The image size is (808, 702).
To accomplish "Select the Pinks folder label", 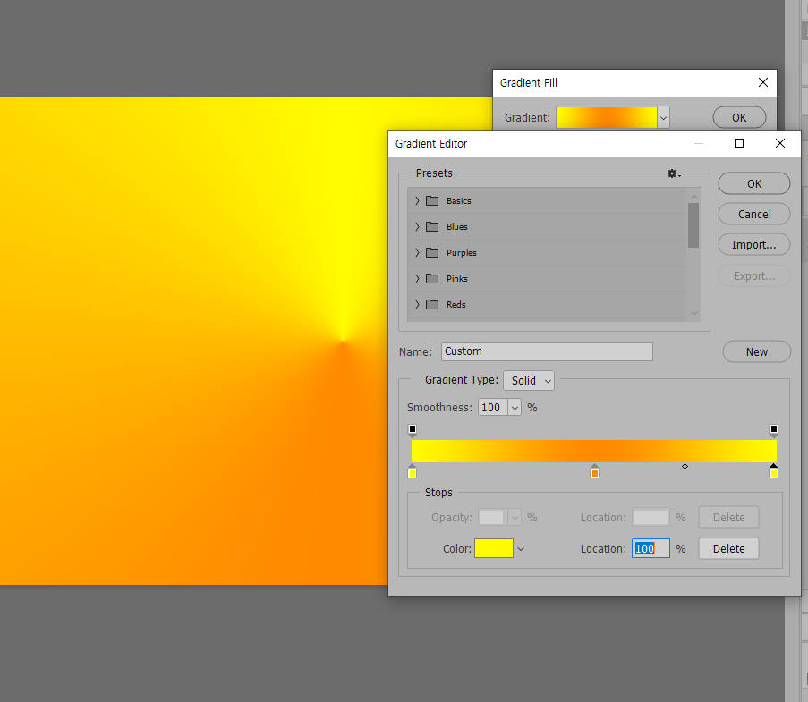I will pos(456,279).
